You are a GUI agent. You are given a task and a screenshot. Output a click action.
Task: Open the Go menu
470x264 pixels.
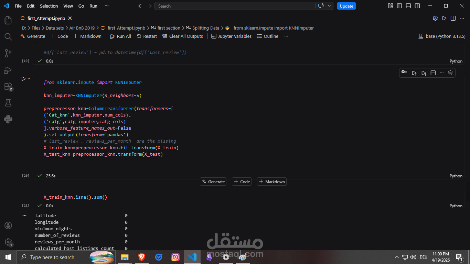[81, 6]
